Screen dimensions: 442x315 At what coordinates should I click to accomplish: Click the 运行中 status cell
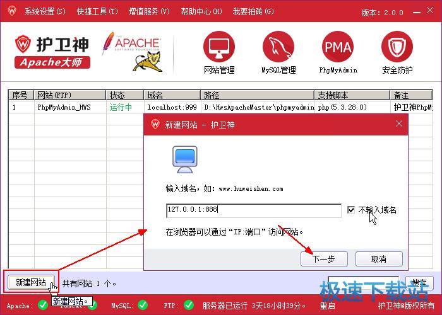(121, 107)
